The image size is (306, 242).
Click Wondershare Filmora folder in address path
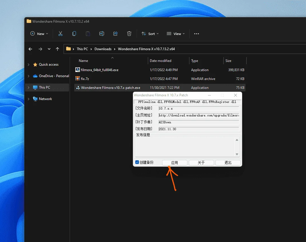click(x=146, y=49)
